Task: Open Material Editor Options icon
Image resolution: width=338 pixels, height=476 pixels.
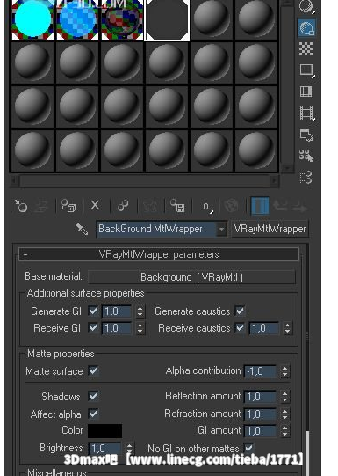Action: (x=306, y=135)
